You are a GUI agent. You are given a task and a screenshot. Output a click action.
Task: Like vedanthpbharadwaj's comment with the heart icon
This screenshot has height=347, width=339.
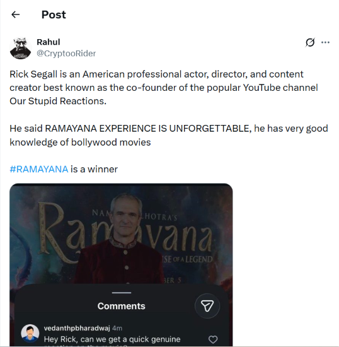coord(213,339)
